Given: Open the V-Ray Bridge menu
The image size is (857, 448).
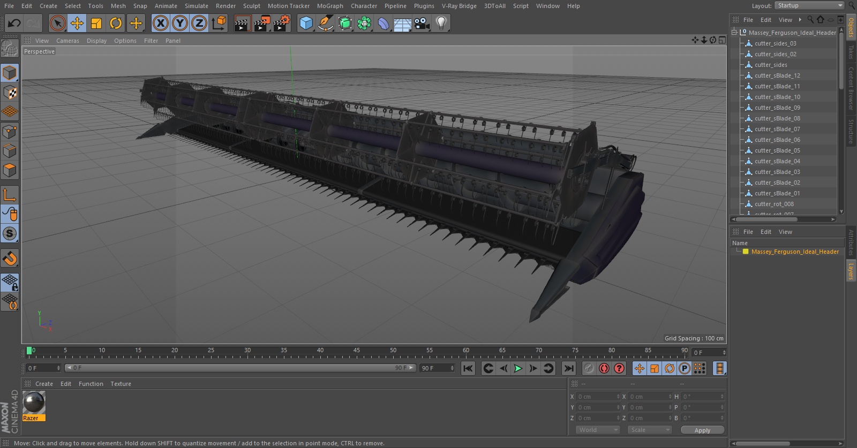Looking at the screenshot, I should 459,6.
